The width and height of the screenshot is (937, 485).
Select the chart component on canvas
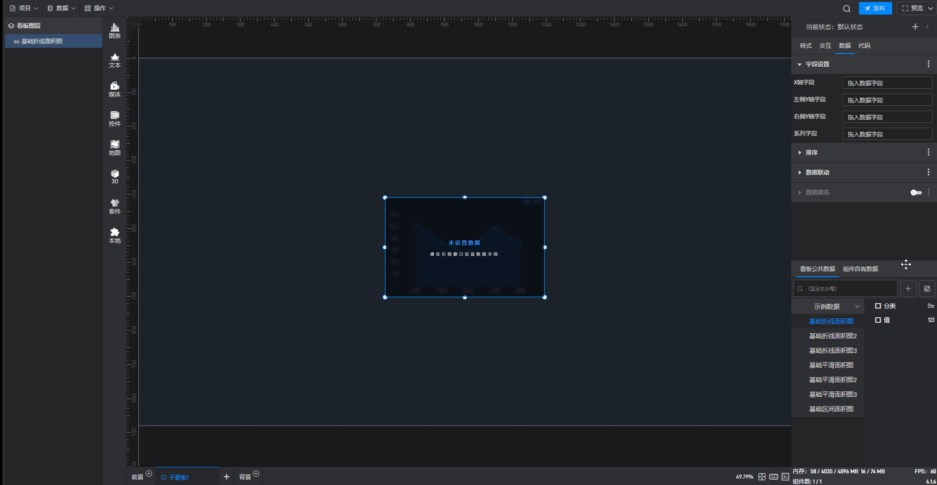click(x=465, y=247)
